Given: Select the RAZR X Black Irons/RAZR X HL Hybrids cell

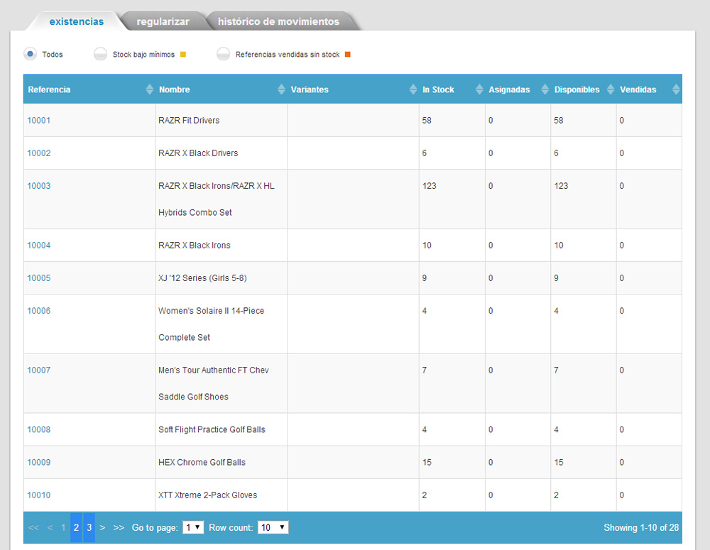Looking at the screenshot, I should (x=222, y=199).
